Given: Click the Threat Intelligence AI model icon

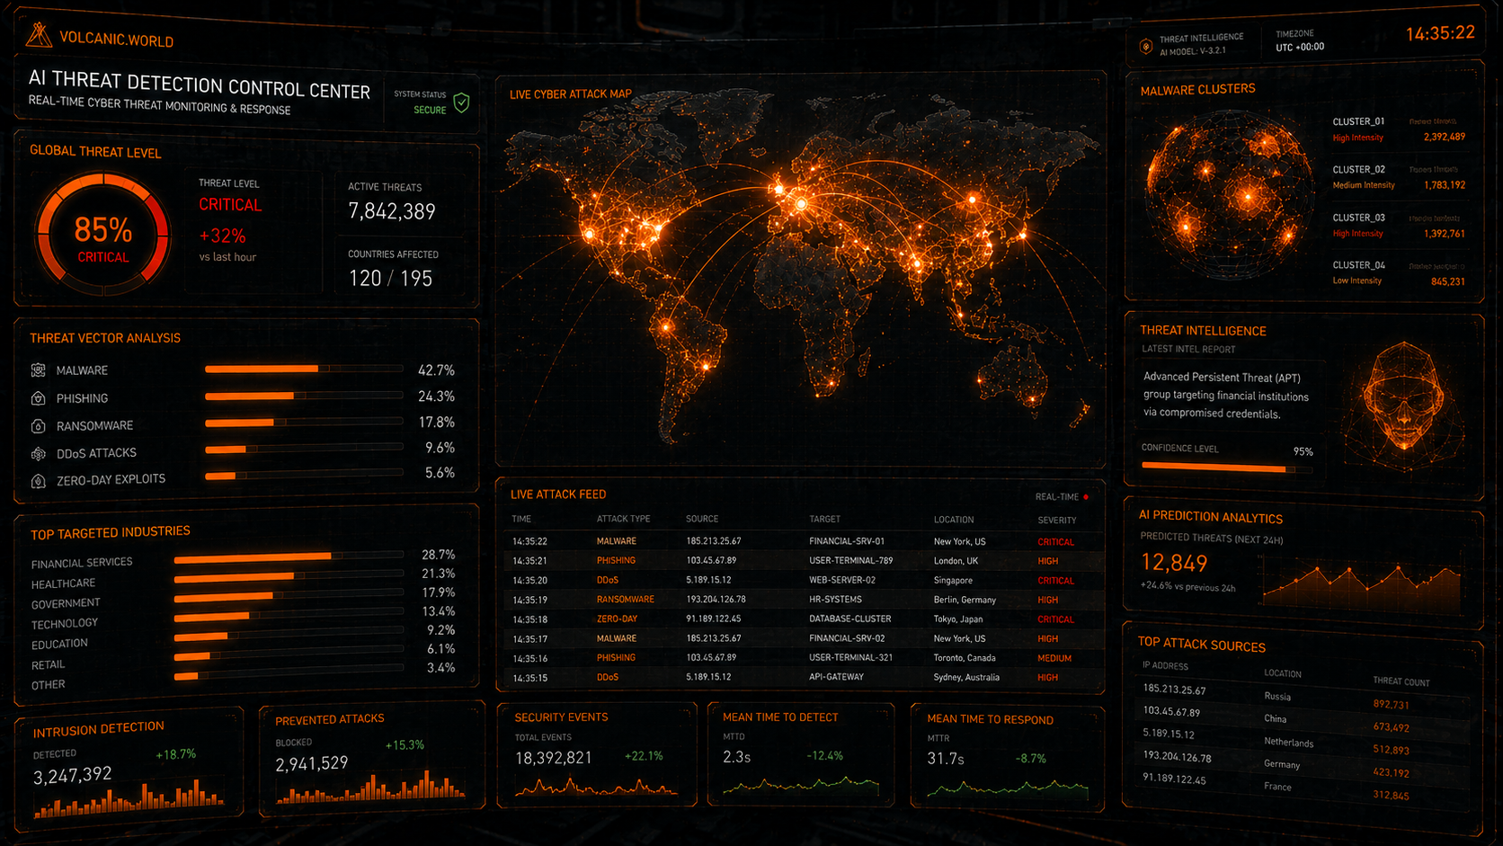Looking at the screenshot, I should tap(1145, 46).
